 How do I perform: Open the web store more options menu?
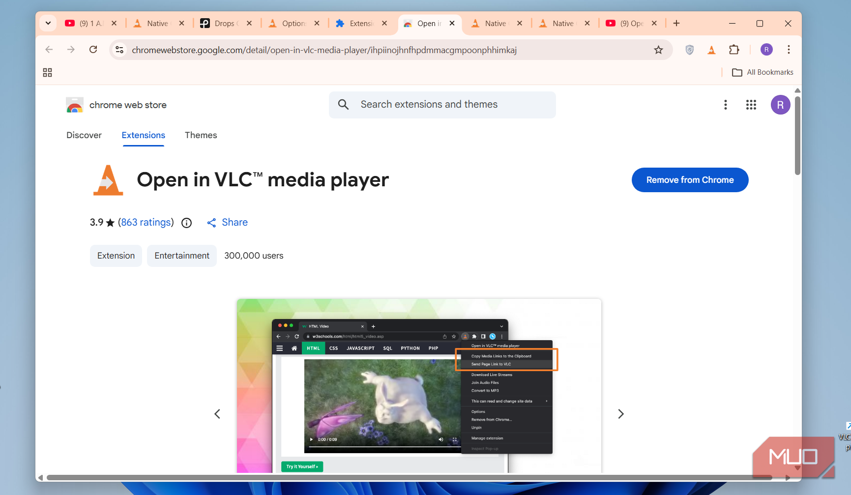click(725, 105)
